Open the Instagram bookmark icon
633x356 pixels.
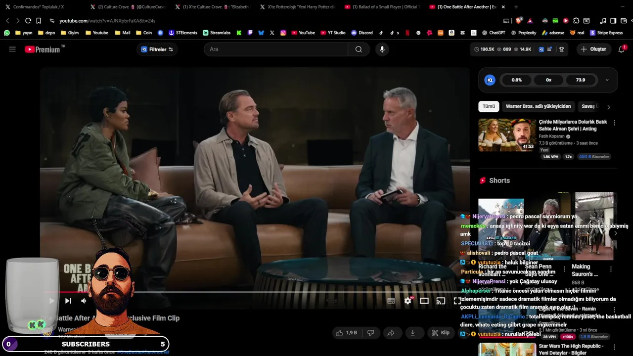(283, 33)
